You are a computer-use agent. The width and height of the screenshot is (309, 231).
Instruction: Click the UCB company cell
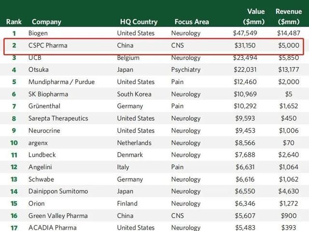click(x=35, y=57)
